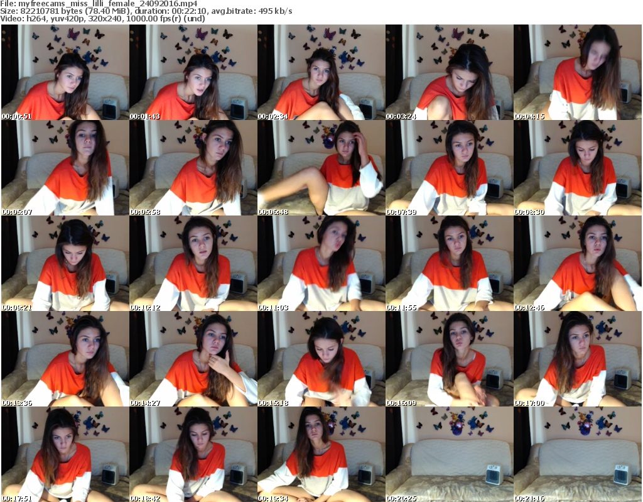Image resolution: width=643 pixels, height=502 pixels.
Task: Pick the thumbnail at 00:17:00
Action: click(577, 359)
